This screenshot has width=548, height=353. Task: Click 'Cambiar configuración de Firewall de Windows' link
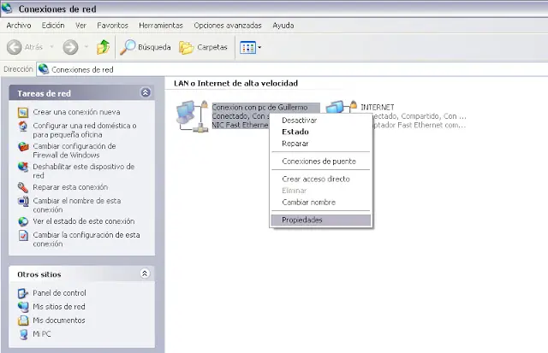[74, 150]
